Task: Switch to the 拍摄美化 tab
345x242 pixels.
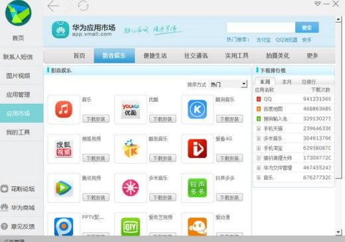Action: [277, 56]
